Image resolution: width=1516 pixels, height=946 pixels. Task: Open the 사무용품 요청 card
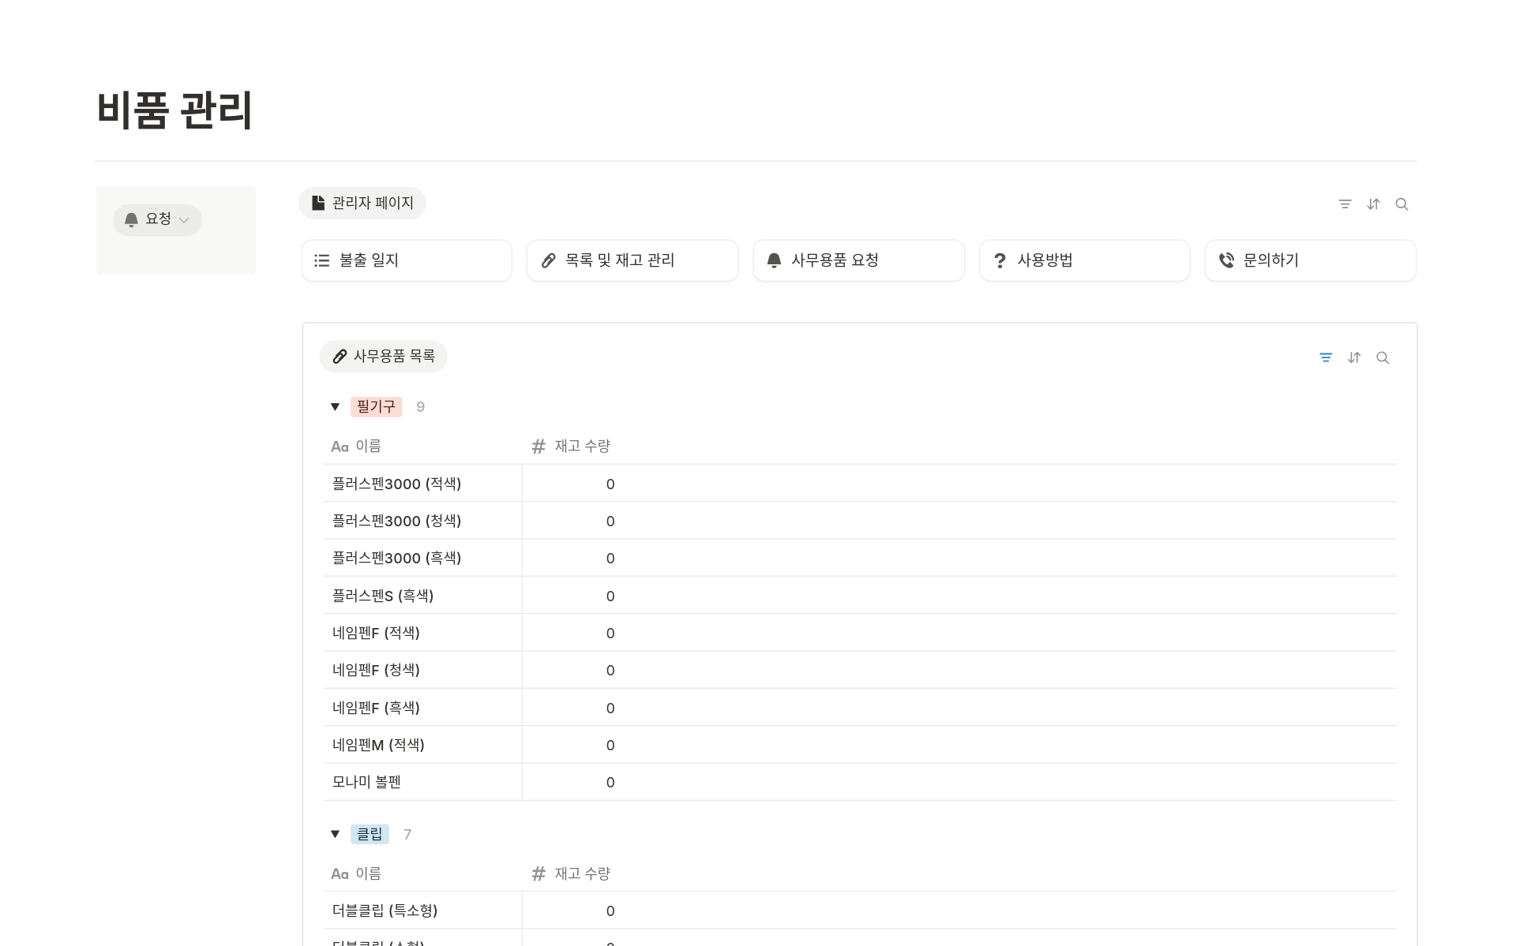coord(858,260)
